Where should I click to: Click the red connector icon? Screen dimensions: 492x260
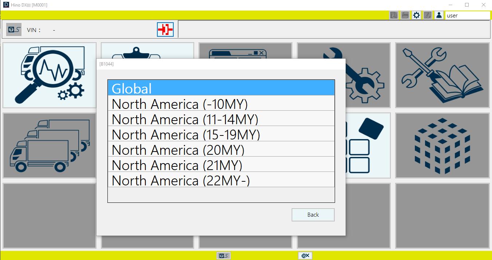coord(165,29)
